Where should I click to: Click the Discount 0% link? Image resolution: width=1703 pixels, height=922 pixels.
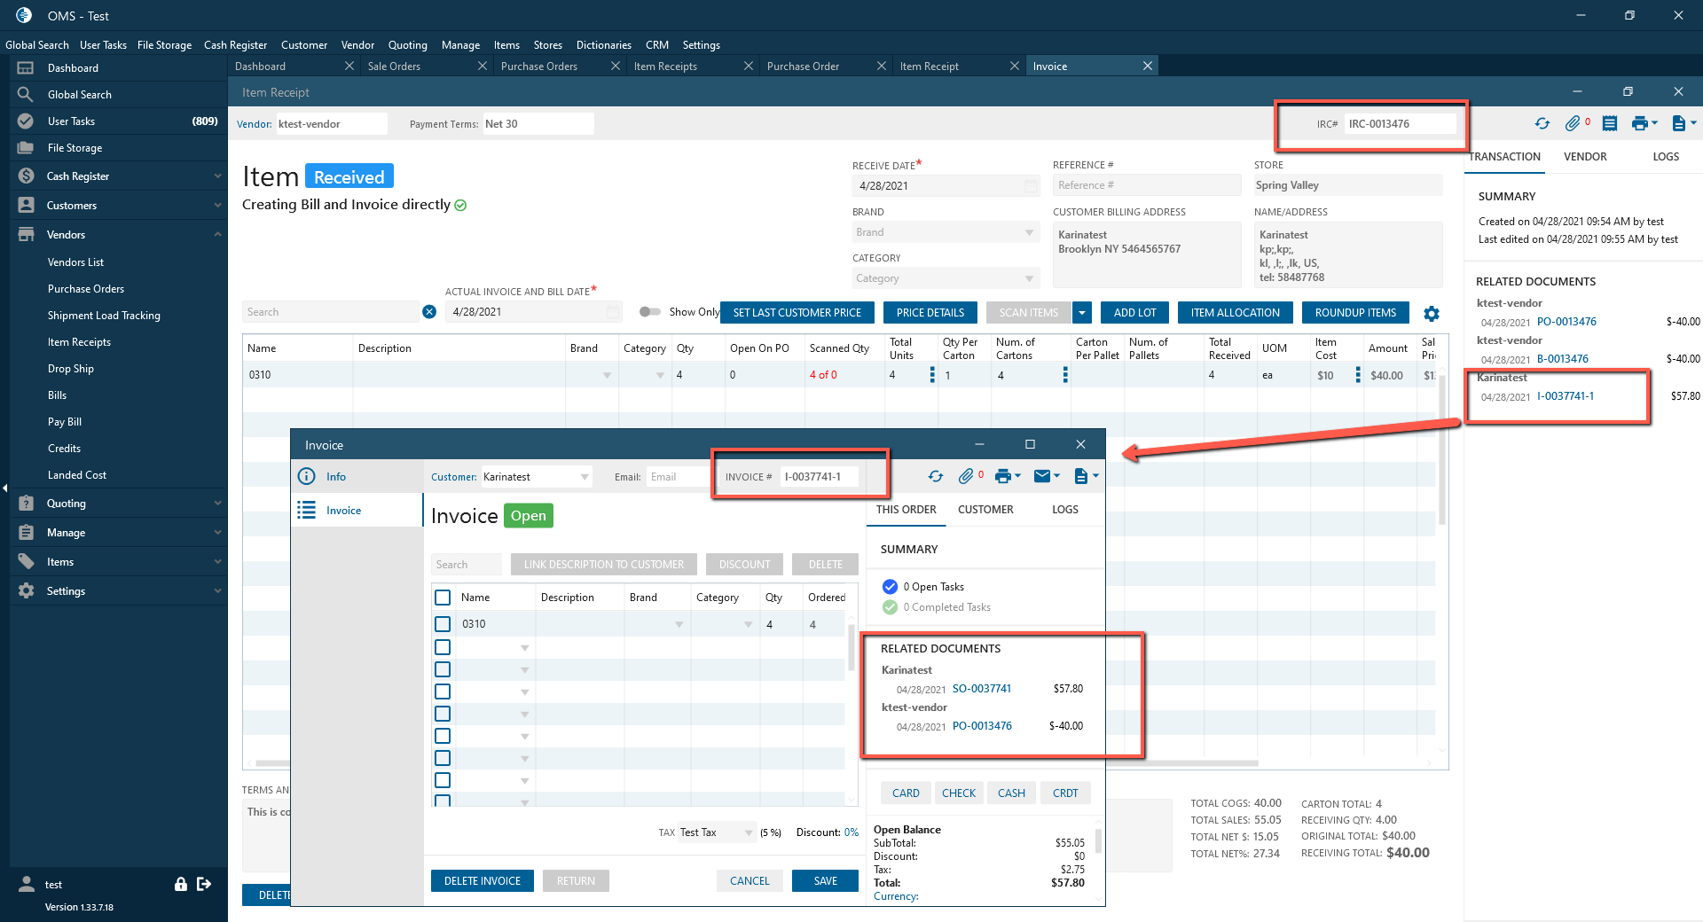851,832
